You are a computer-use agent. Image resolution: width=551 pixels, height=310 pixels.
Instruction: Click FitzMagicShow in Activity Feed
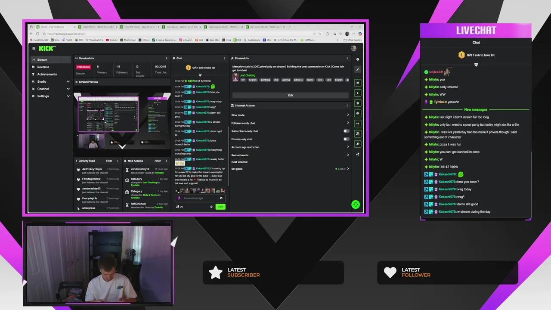pos(91,179)
